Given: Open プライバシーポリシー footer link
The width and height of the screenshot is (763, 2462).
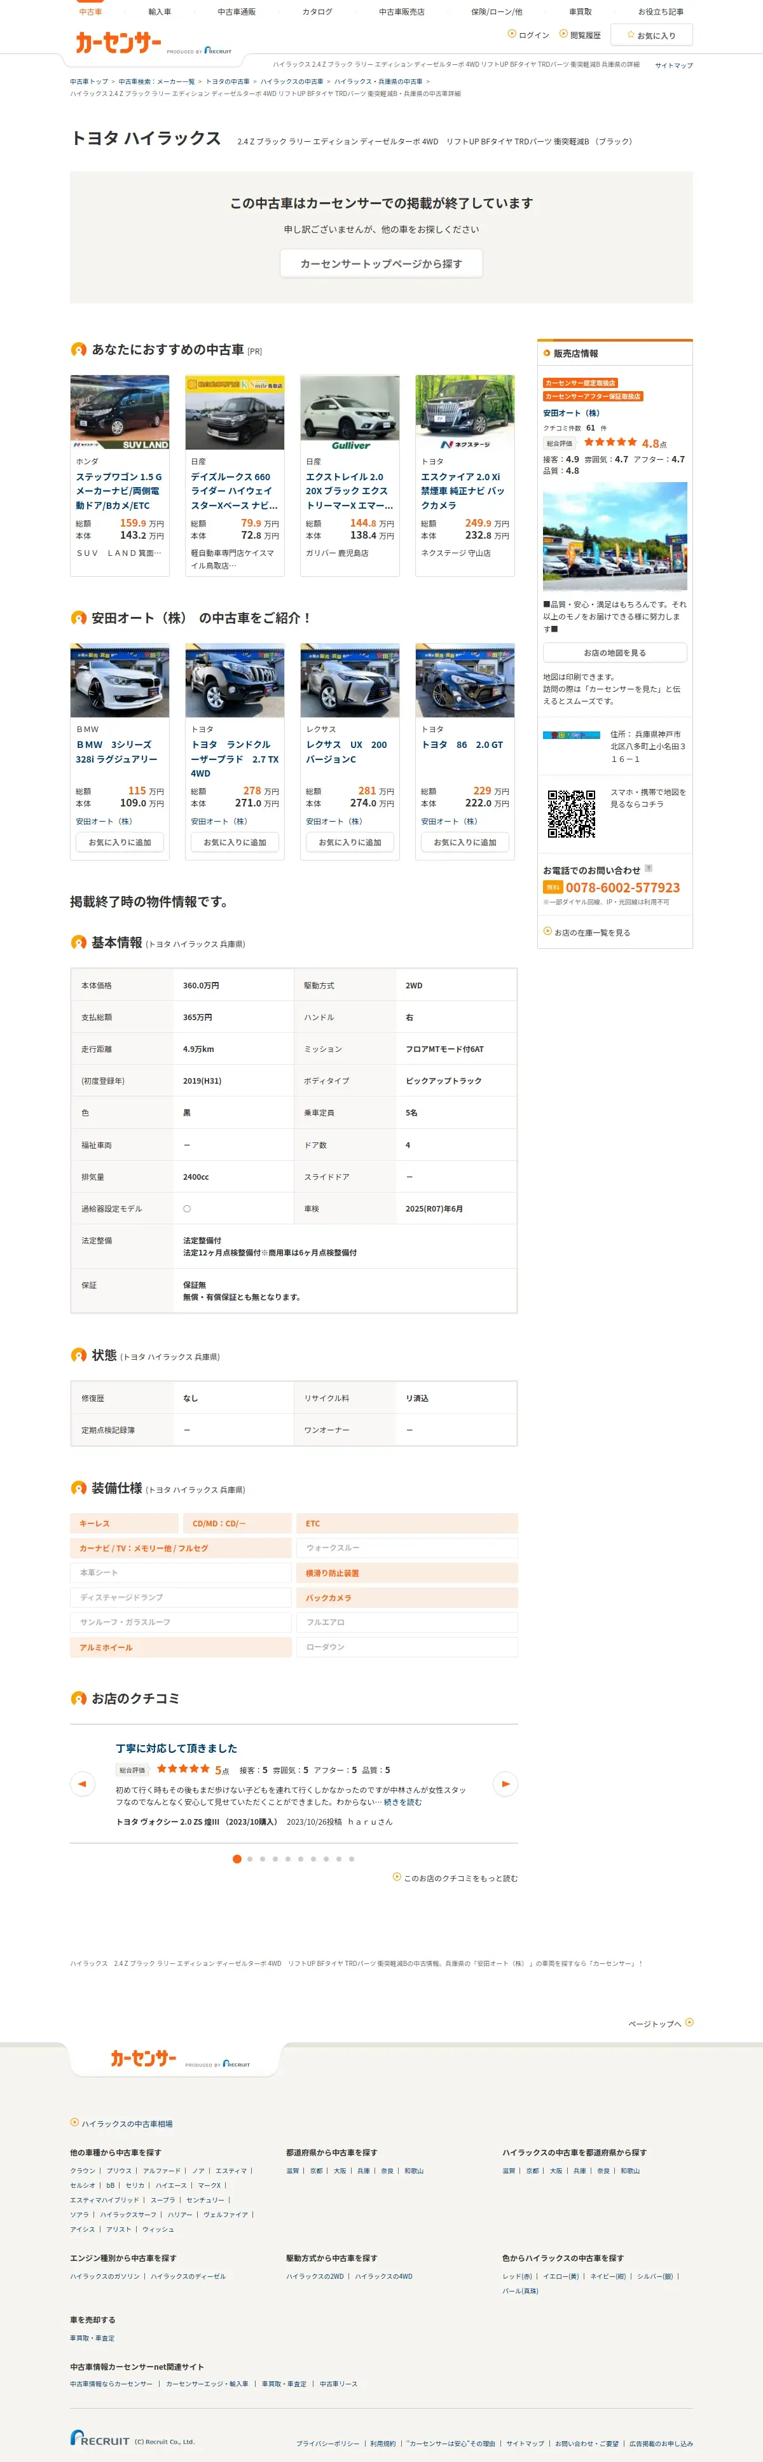Looking at the screenshot, I should tap(327, 2443).
